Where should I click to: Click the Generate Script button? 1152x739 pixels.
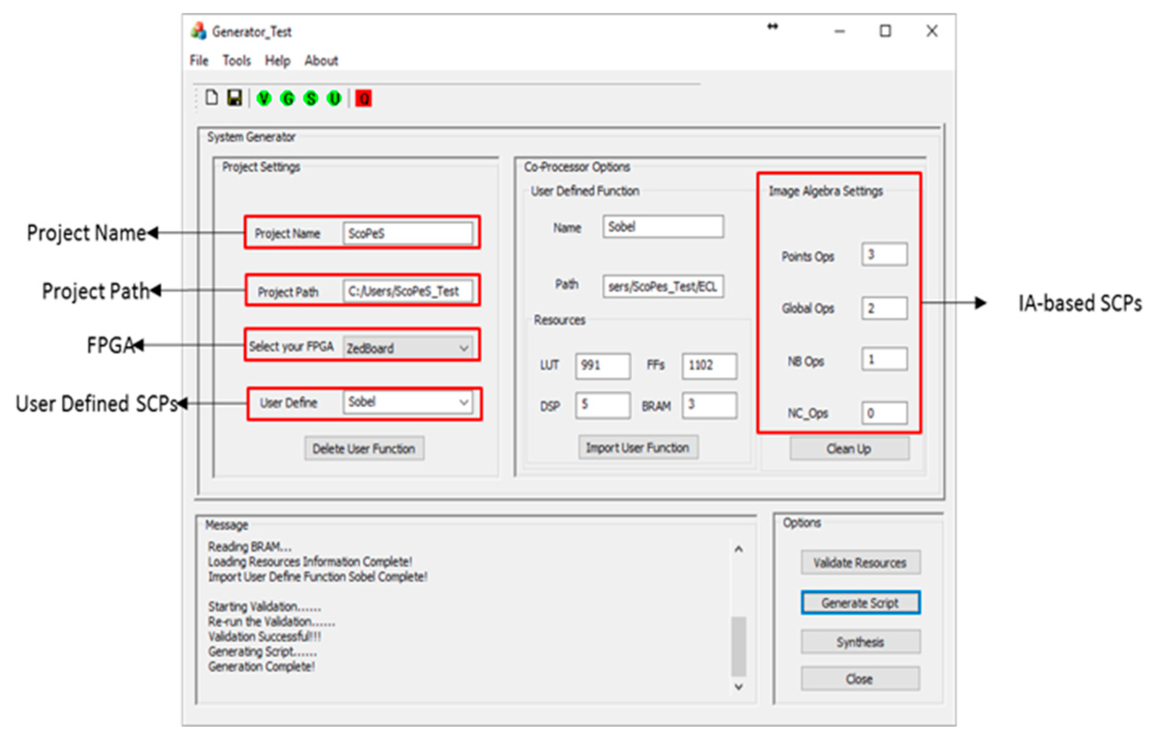pos(860,603)
